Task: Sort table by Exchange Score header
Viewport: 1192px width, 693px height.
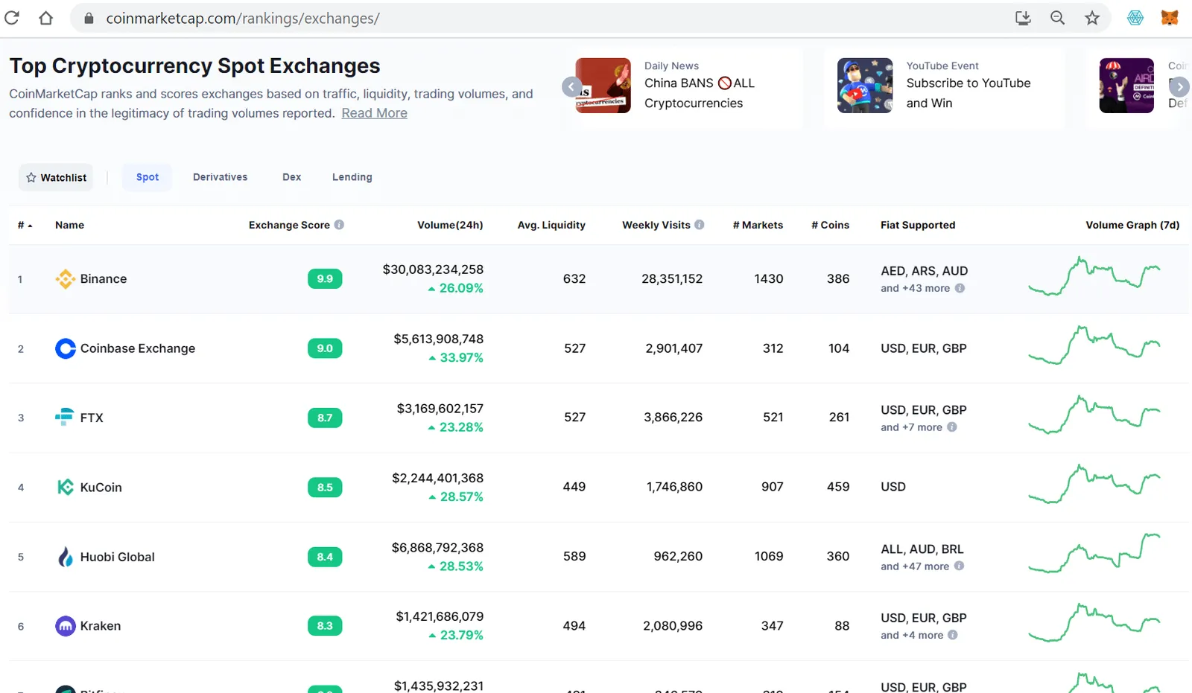Action: [289, 225]
